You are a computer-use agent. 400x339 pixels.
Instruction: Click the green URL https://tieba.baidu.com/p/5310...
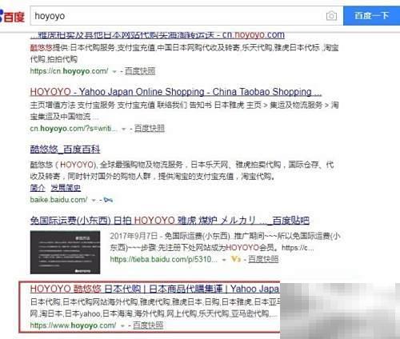[163, 259]
